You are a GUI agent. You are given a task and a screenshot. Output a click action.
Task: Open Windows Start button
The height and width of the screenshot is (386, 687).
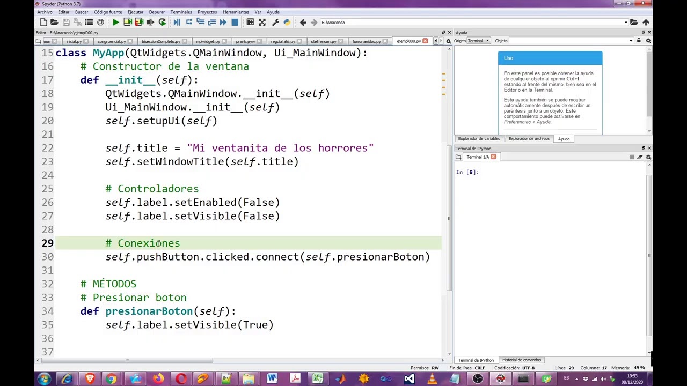coord(43,379)
